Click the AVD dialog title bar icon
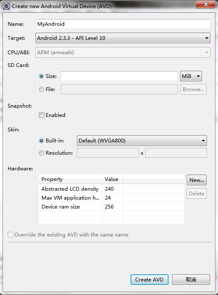218x295 pixels. pyautogui.click(x=6, y=6)
